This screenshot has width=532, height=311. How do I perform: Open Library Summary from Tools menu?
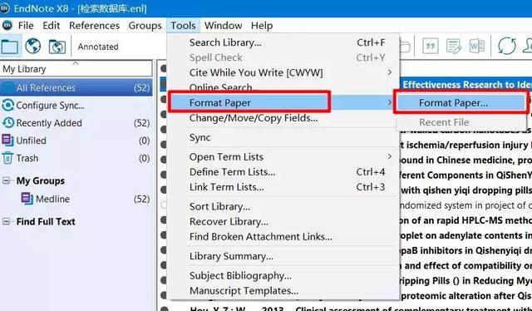[x=283, y=256]
